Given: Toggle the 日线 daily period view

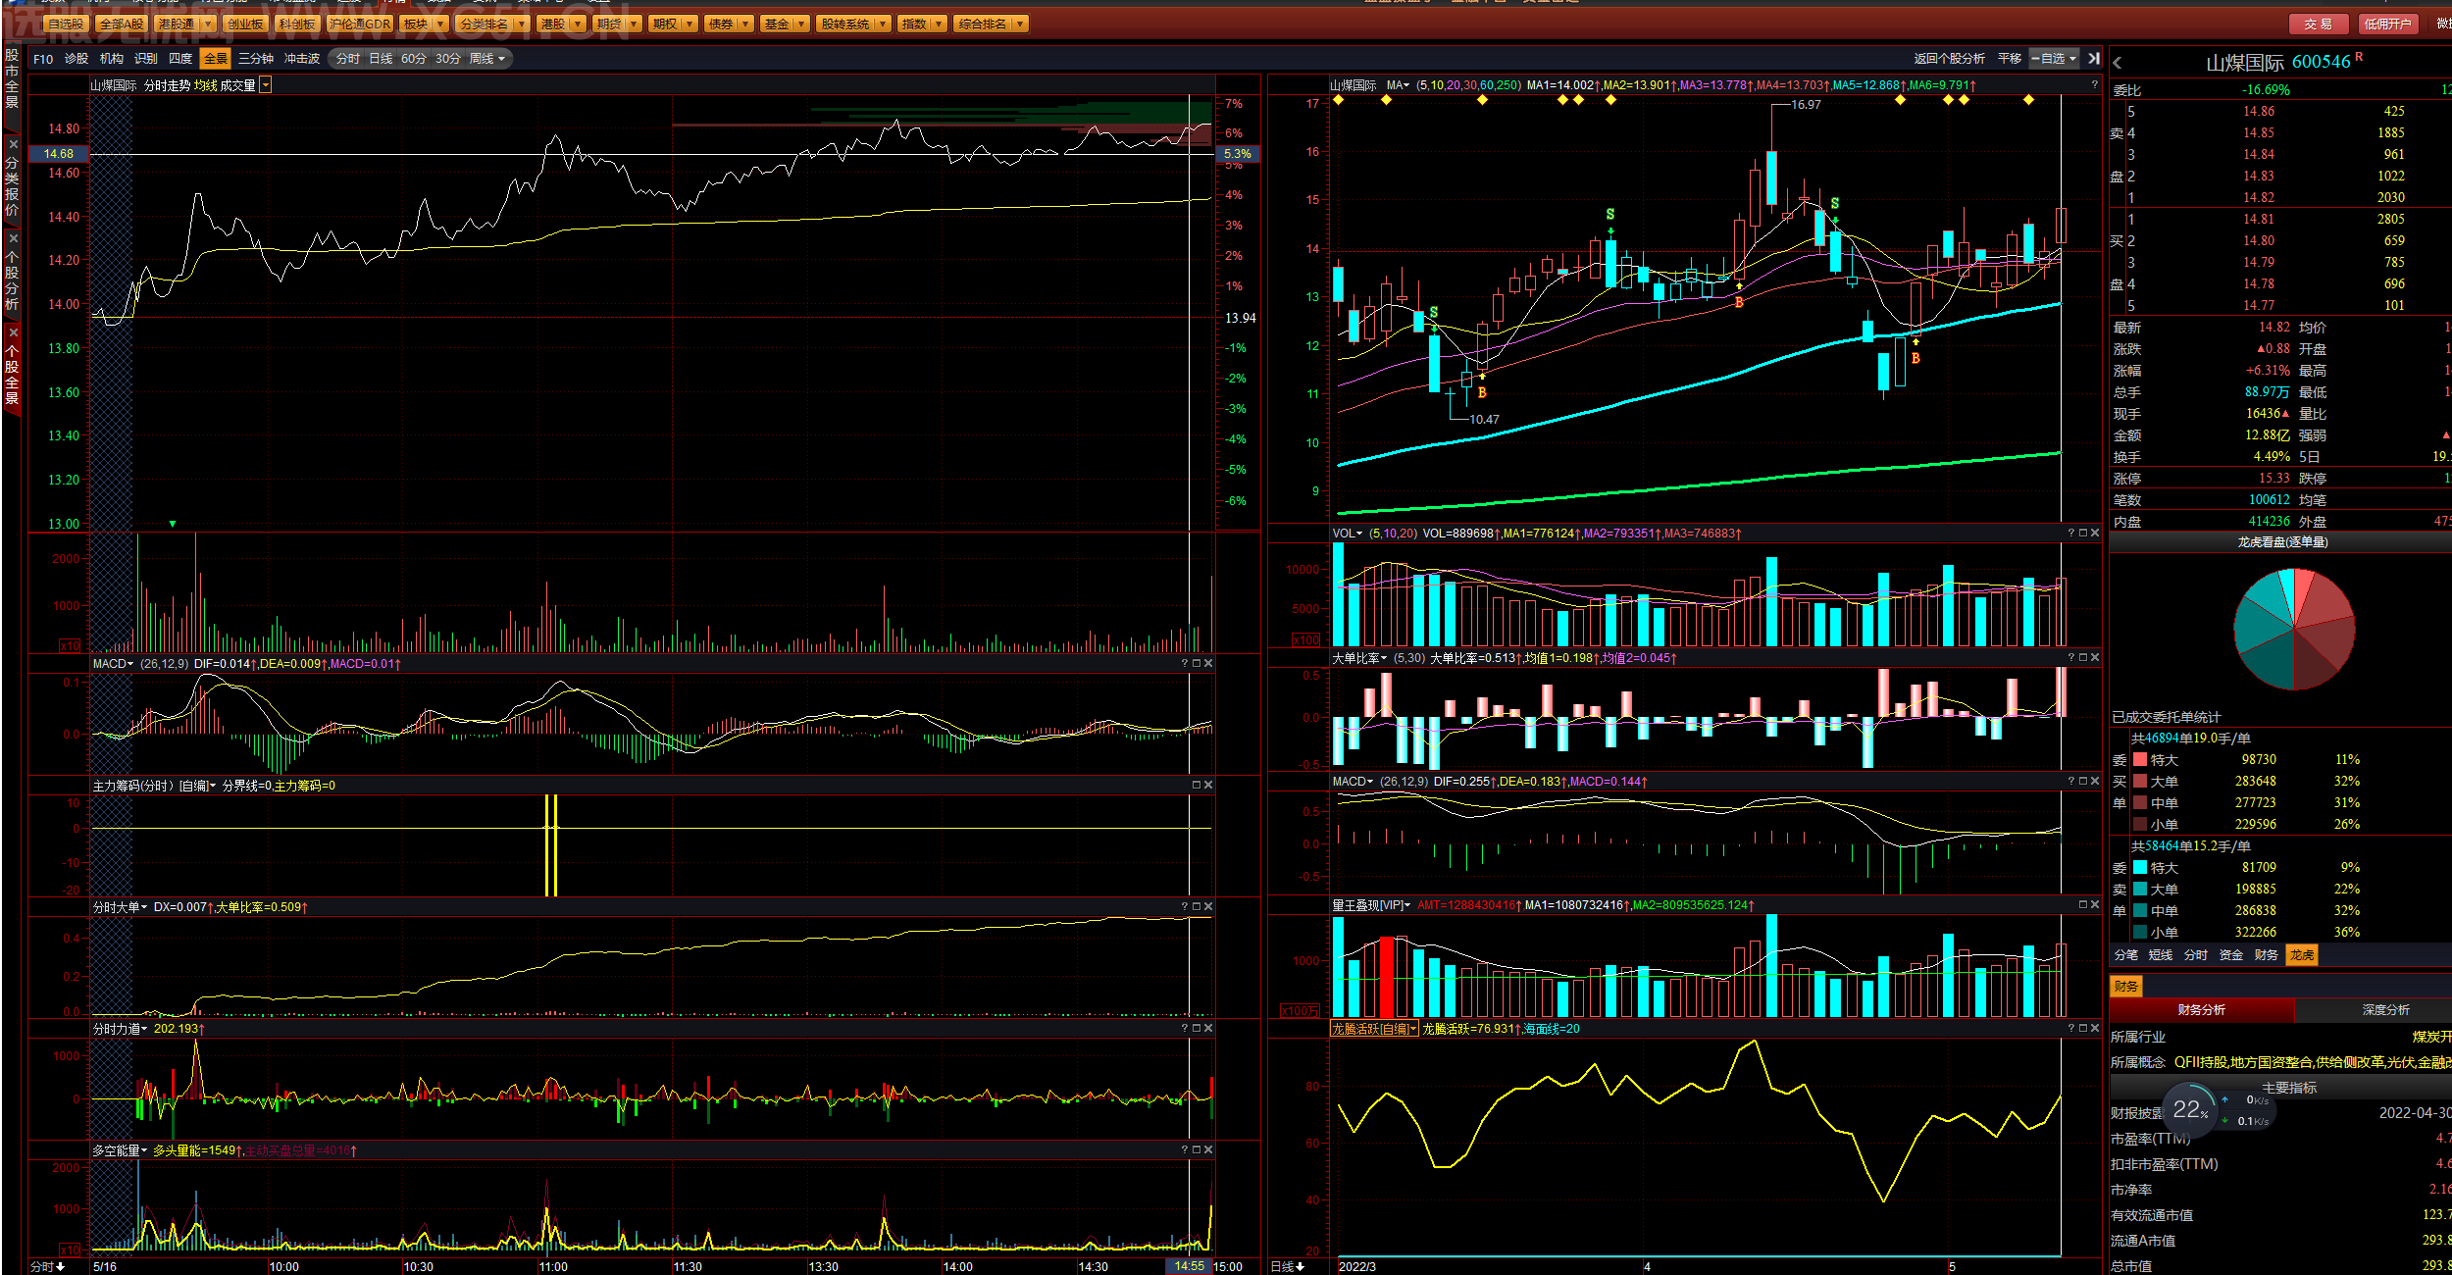Looking at the screenshot, I should pos(381,59).
